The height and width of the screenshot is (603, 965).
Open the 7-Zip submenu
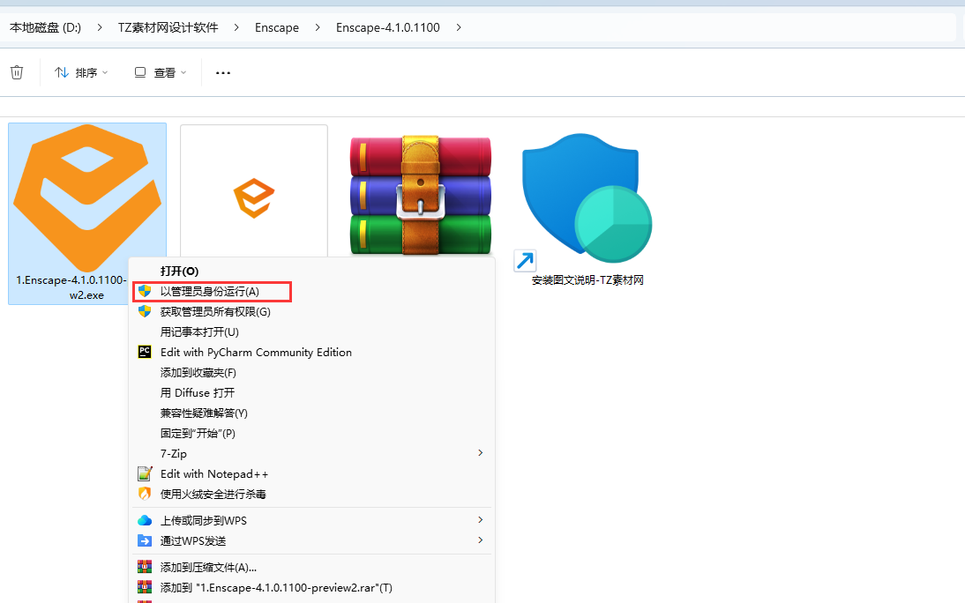(311, 454)
